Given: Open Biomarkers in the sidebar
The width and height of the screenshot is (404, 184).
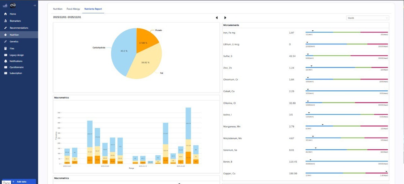Looking at the screenshot, I should [19, 21].
